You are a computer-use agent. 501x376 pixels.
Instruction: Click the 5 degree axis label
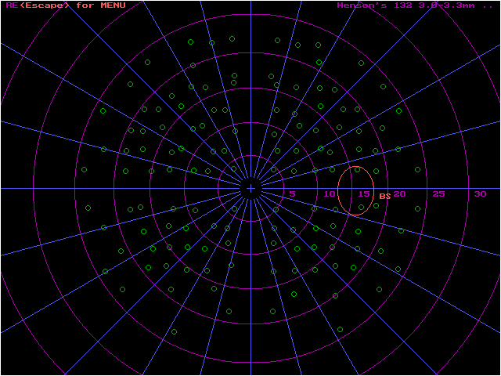tap(292, 194)
